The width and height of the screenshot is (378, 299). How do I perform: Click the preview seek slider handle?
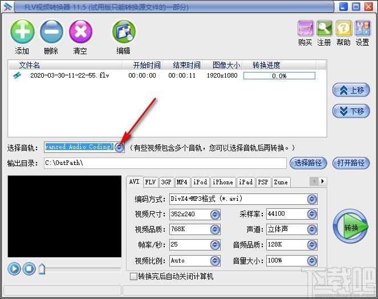pos(42,269)
